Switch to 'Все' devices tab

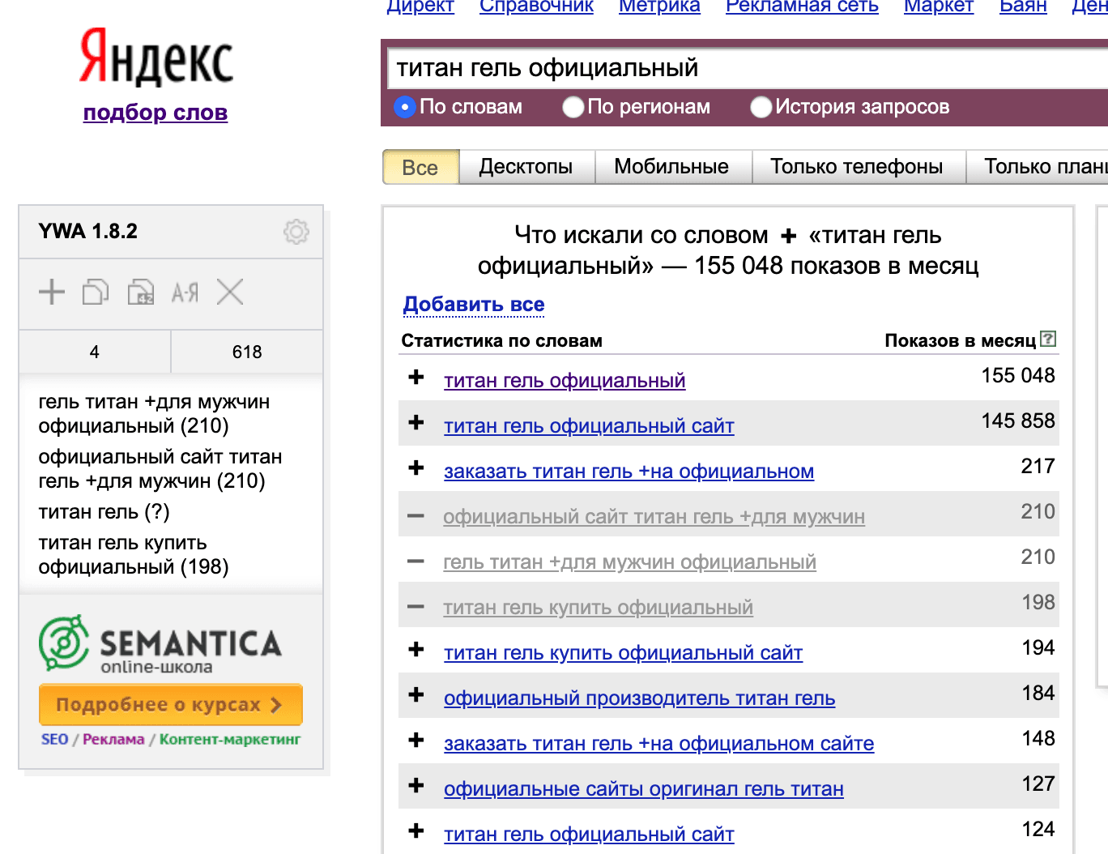click(x=420, y=167)
